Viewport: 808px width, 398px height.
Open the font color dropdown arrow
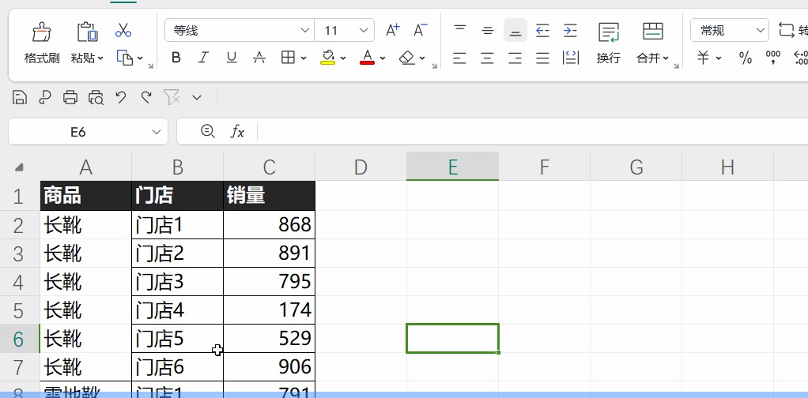tap(383, 58)
